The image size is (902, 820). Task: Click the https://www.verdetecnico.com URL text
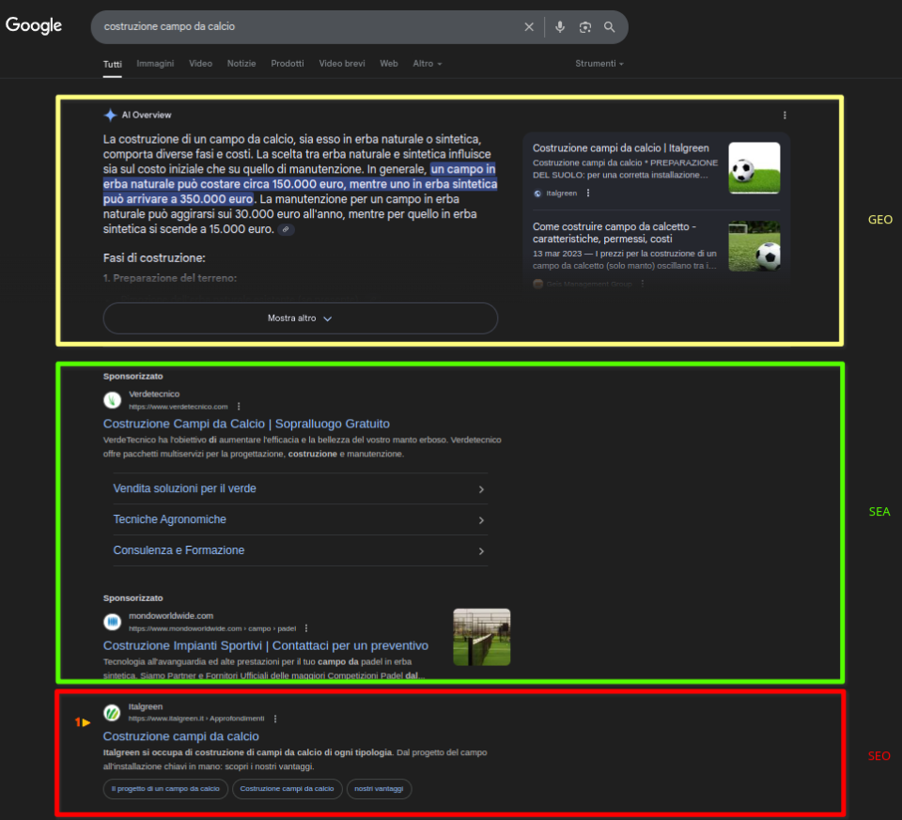[x=179, y=407]
